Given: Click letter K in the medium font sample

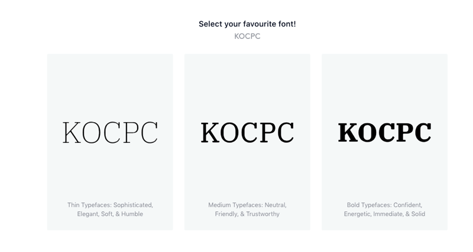Looking at the screenshot, I should pos(210,132).
